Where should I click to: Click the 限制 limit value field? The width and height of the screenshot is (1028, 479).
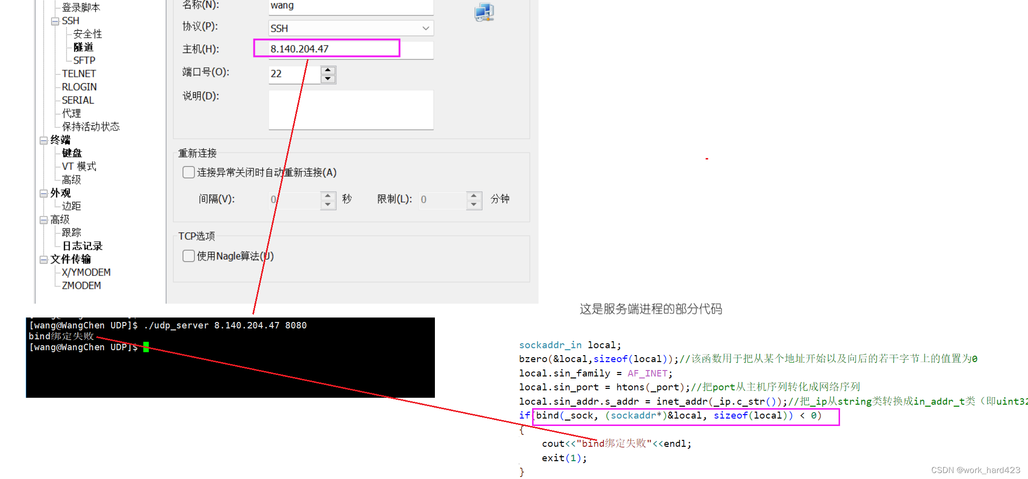coord(443,200)
